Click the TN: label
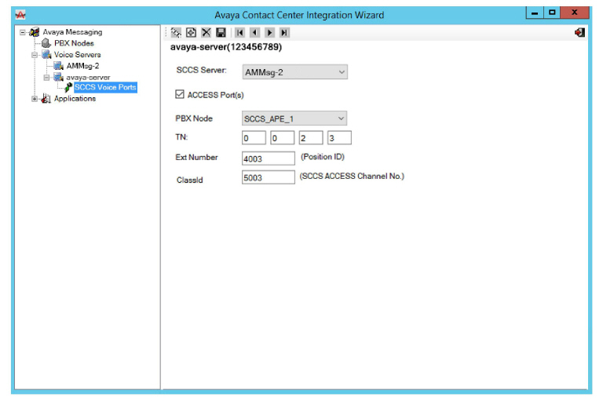Screen dimensions: 603x401 pyautogui.click(x=181, y=137)
